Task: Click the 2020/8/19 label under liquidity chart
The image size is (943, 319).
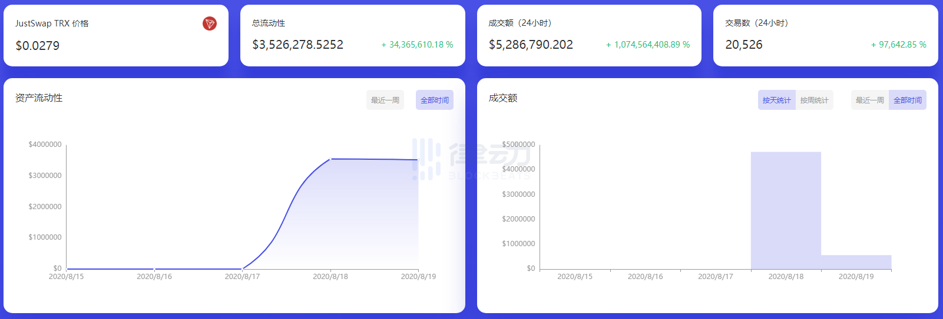Action: [x=418, y=276]
